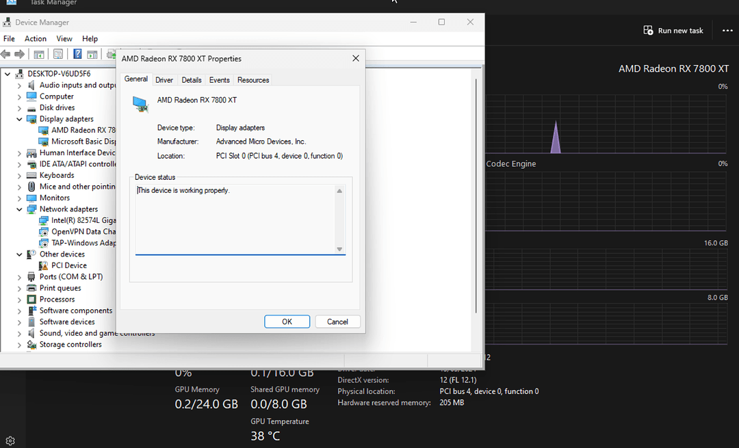Toggle the Show/Hide Console Tree toolbar icon

pyautogui.click(x=39, y=54)
